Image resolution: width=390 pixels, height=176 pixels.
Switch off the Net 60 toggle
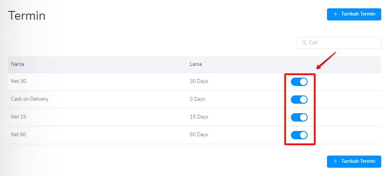point(299,135)
